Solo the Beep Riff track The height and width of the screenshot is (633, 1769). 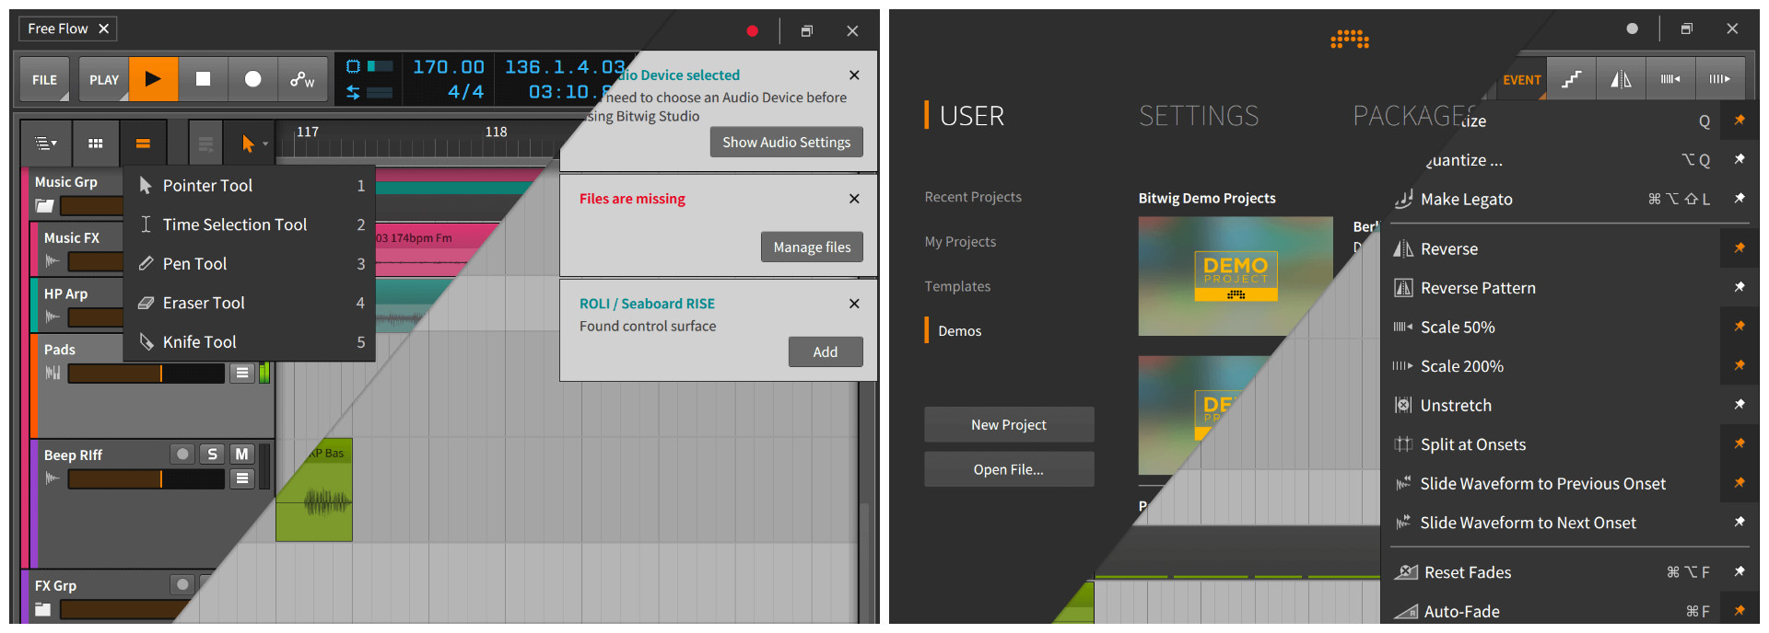point(212,454)
